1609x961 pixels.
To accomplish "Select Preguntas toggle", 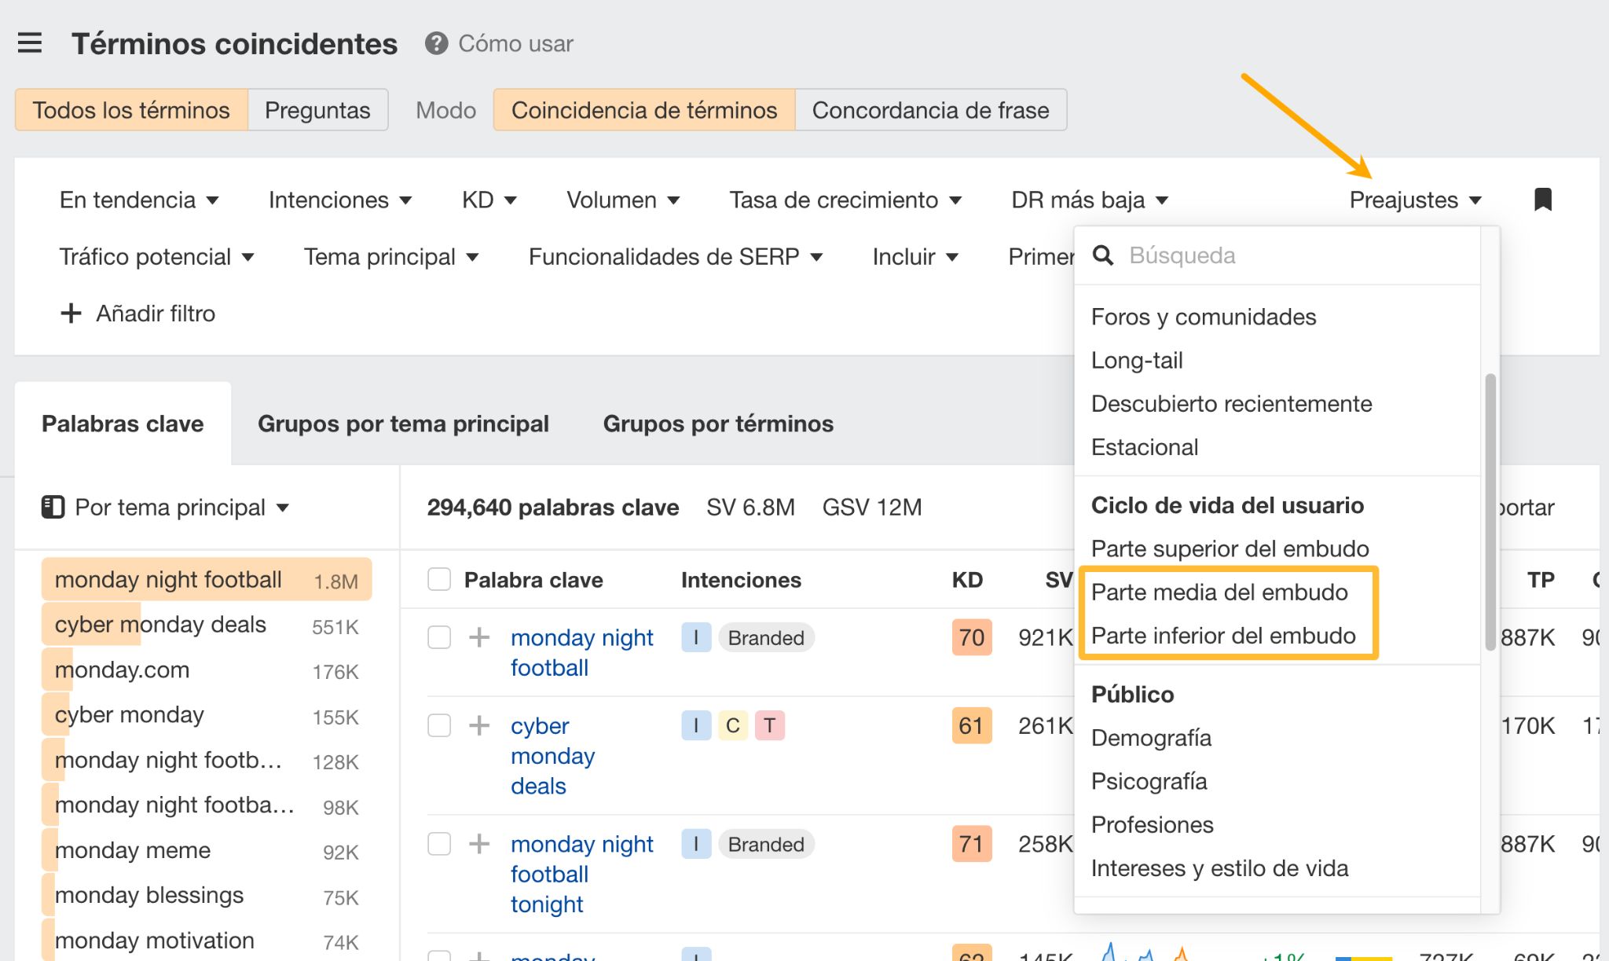I will pyautogui.click(x=317, y=110).
